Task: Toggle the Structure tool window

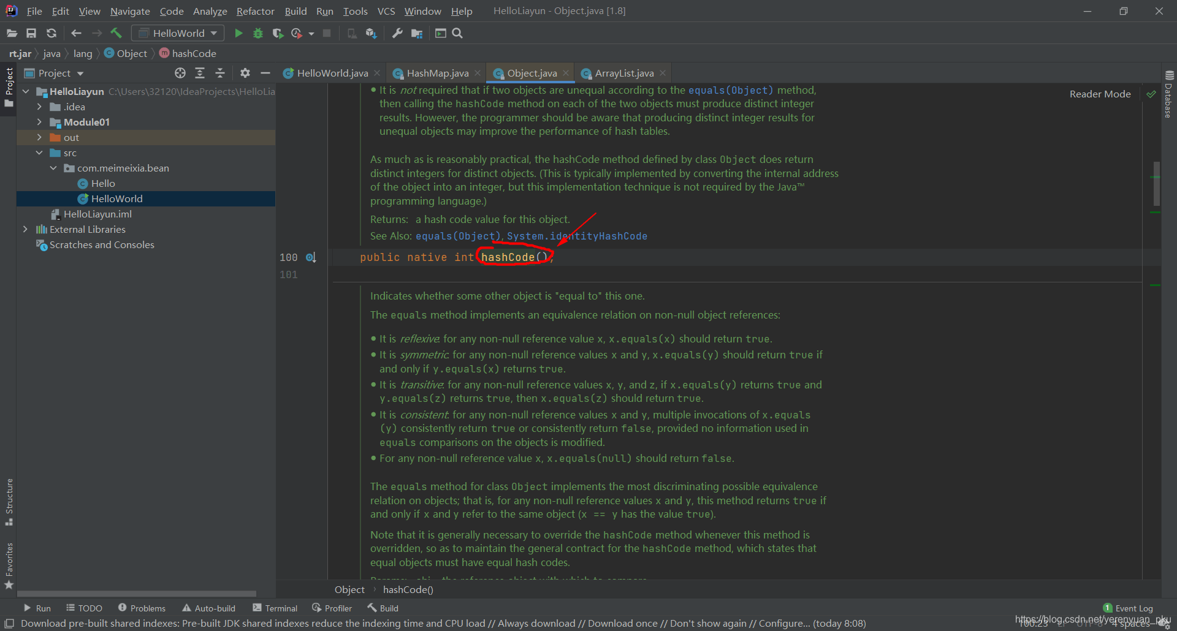Action: [x=9, y=502]
